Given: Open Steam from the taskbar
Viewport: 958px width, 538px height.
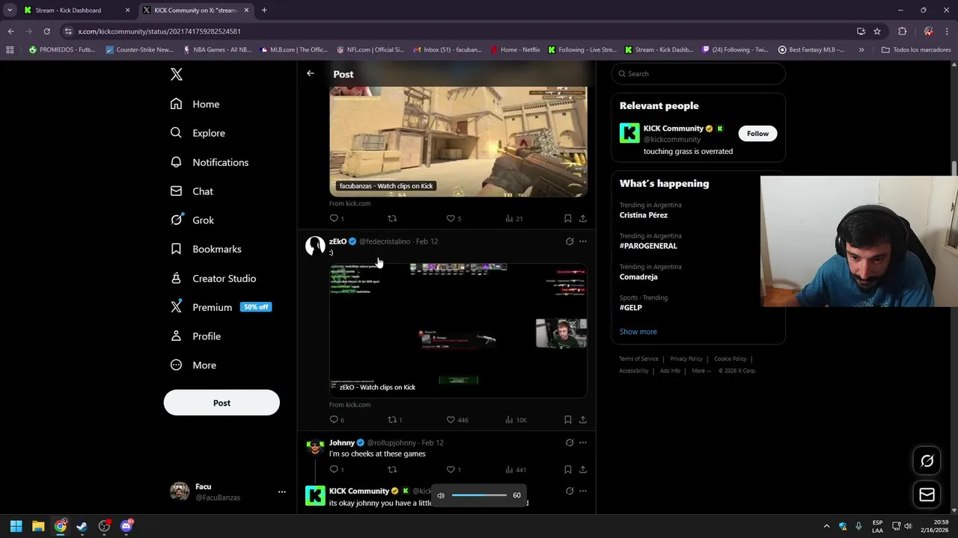Looking at the screenshot, I should pos(82,526).
